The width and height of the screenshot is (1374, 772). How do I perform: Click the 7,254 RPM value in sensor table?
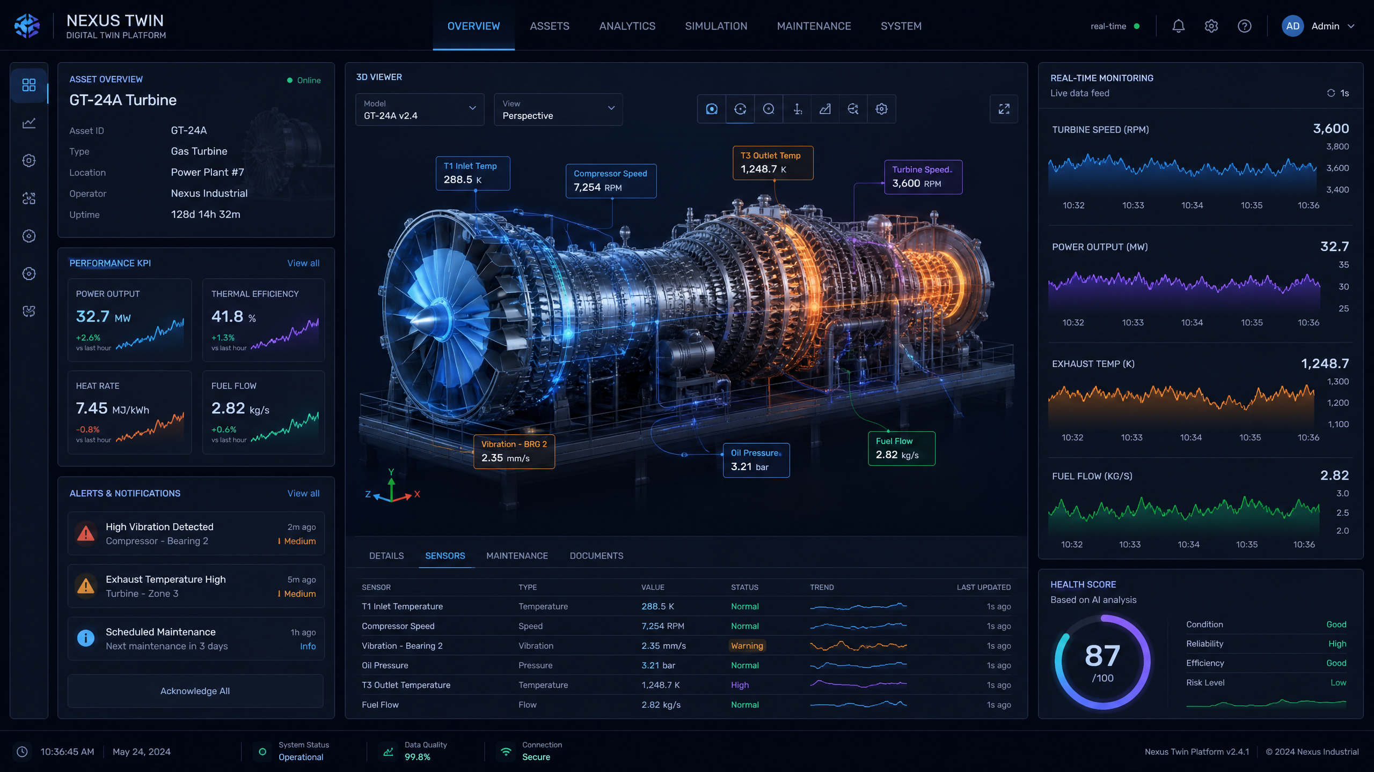663,626
